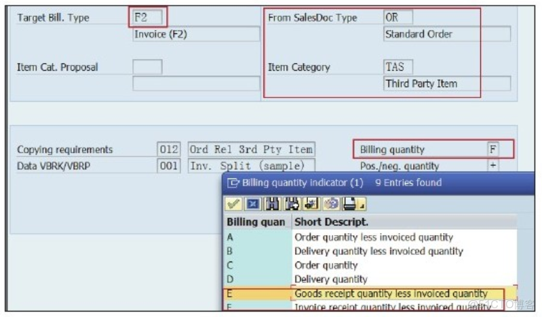This screenshot has height=317, width=542.
Task: Click the Item Category field TAS
Action: pyautogui.click(x=398, y=66)
